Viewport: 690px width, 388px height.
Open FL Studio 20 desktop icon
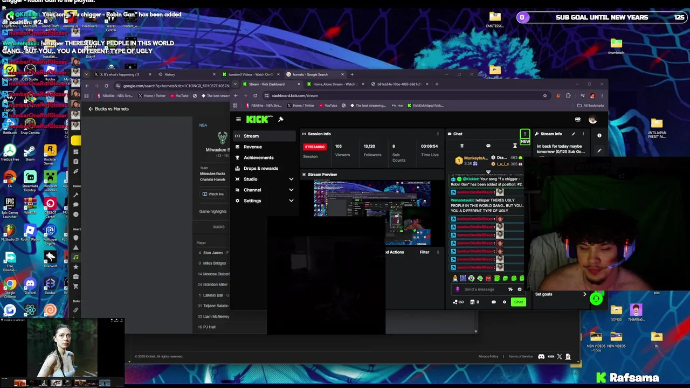coord(10,233)
